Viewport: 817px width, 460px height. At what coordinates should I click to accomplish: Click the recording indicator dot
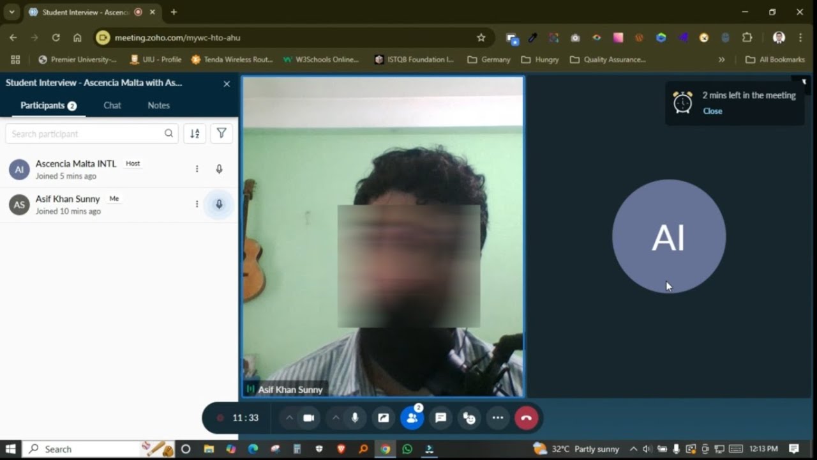tap(220, 418)
